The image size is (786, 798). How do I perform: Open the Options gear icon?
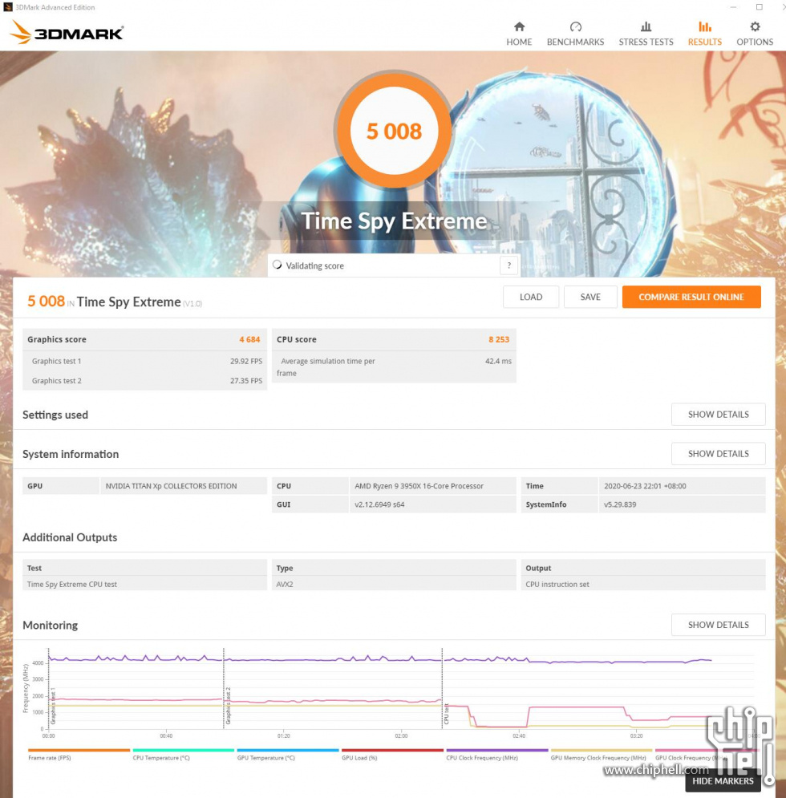click(755, 26)
